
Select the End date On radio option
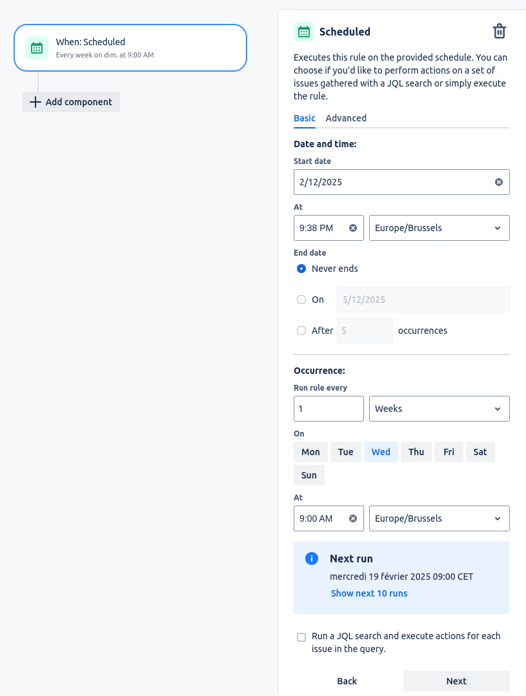[301, 300]
